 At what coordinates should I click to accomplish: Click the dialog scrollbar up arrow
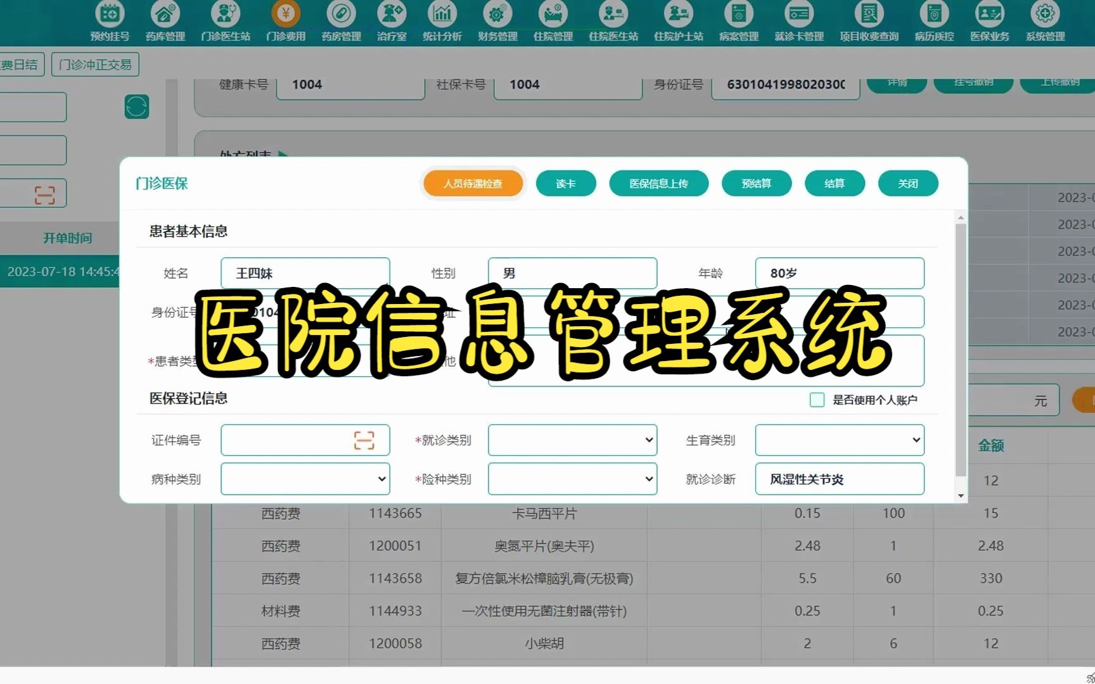click(961, 218)
